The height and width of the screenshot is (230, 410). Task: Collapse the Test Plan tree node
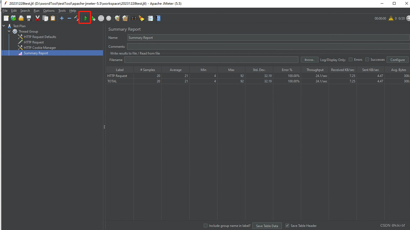tap(4, 26)
